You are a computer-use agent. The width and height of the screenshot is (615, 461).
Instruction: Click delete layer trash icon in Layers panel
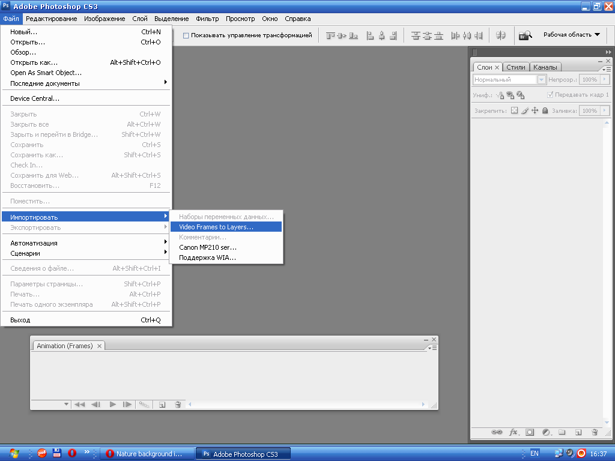coord(595,432)
